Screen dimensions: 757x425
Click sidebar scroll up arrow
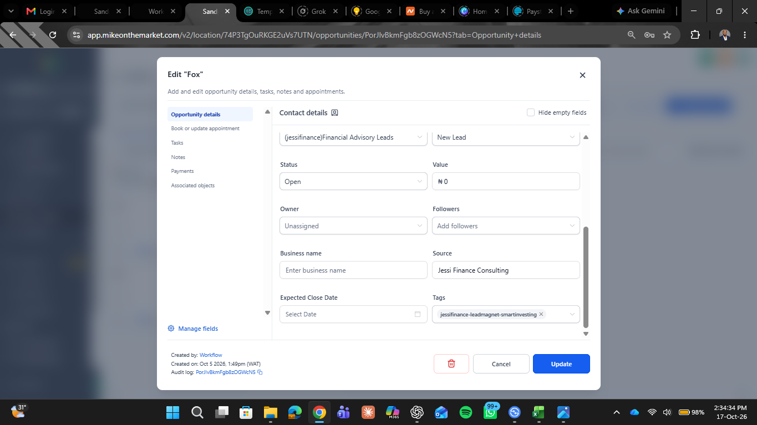[x=267, y=112]
